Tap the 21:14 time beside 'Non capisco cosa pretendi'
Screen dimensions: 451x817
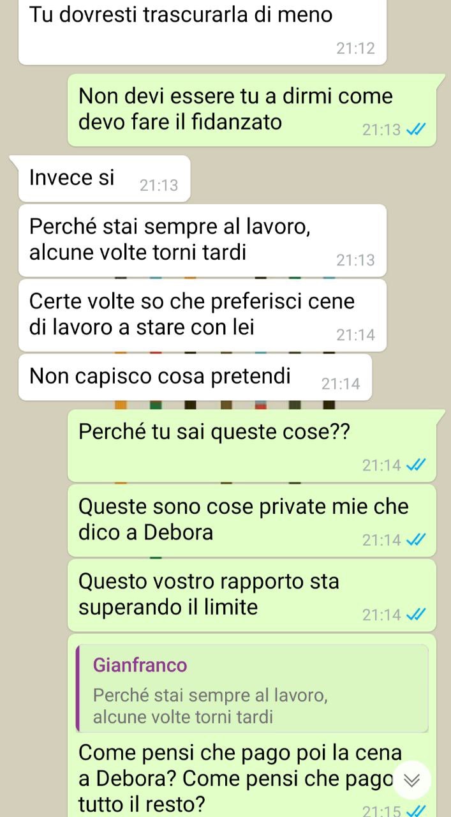[341, 384]
